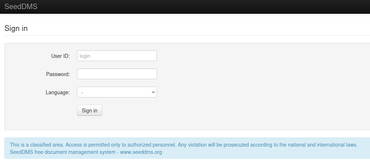This screenshot has width=370, height=163.
Task: Click the "User ID:" label
Action: pyautogui.click(x=60, y=56)
